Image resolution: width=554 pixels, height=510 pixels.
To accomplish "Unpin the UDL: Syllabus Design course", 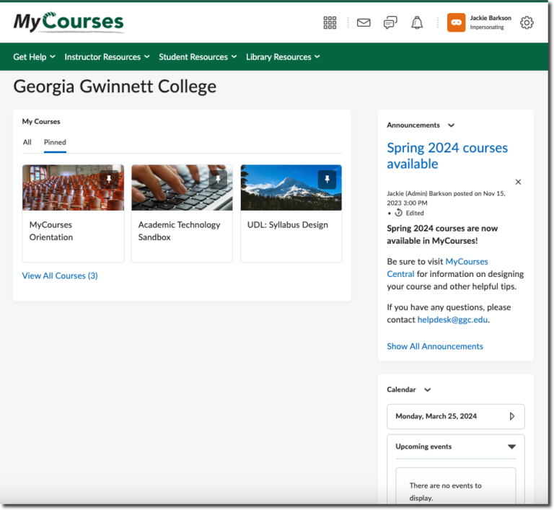I will tap(327, 179).
